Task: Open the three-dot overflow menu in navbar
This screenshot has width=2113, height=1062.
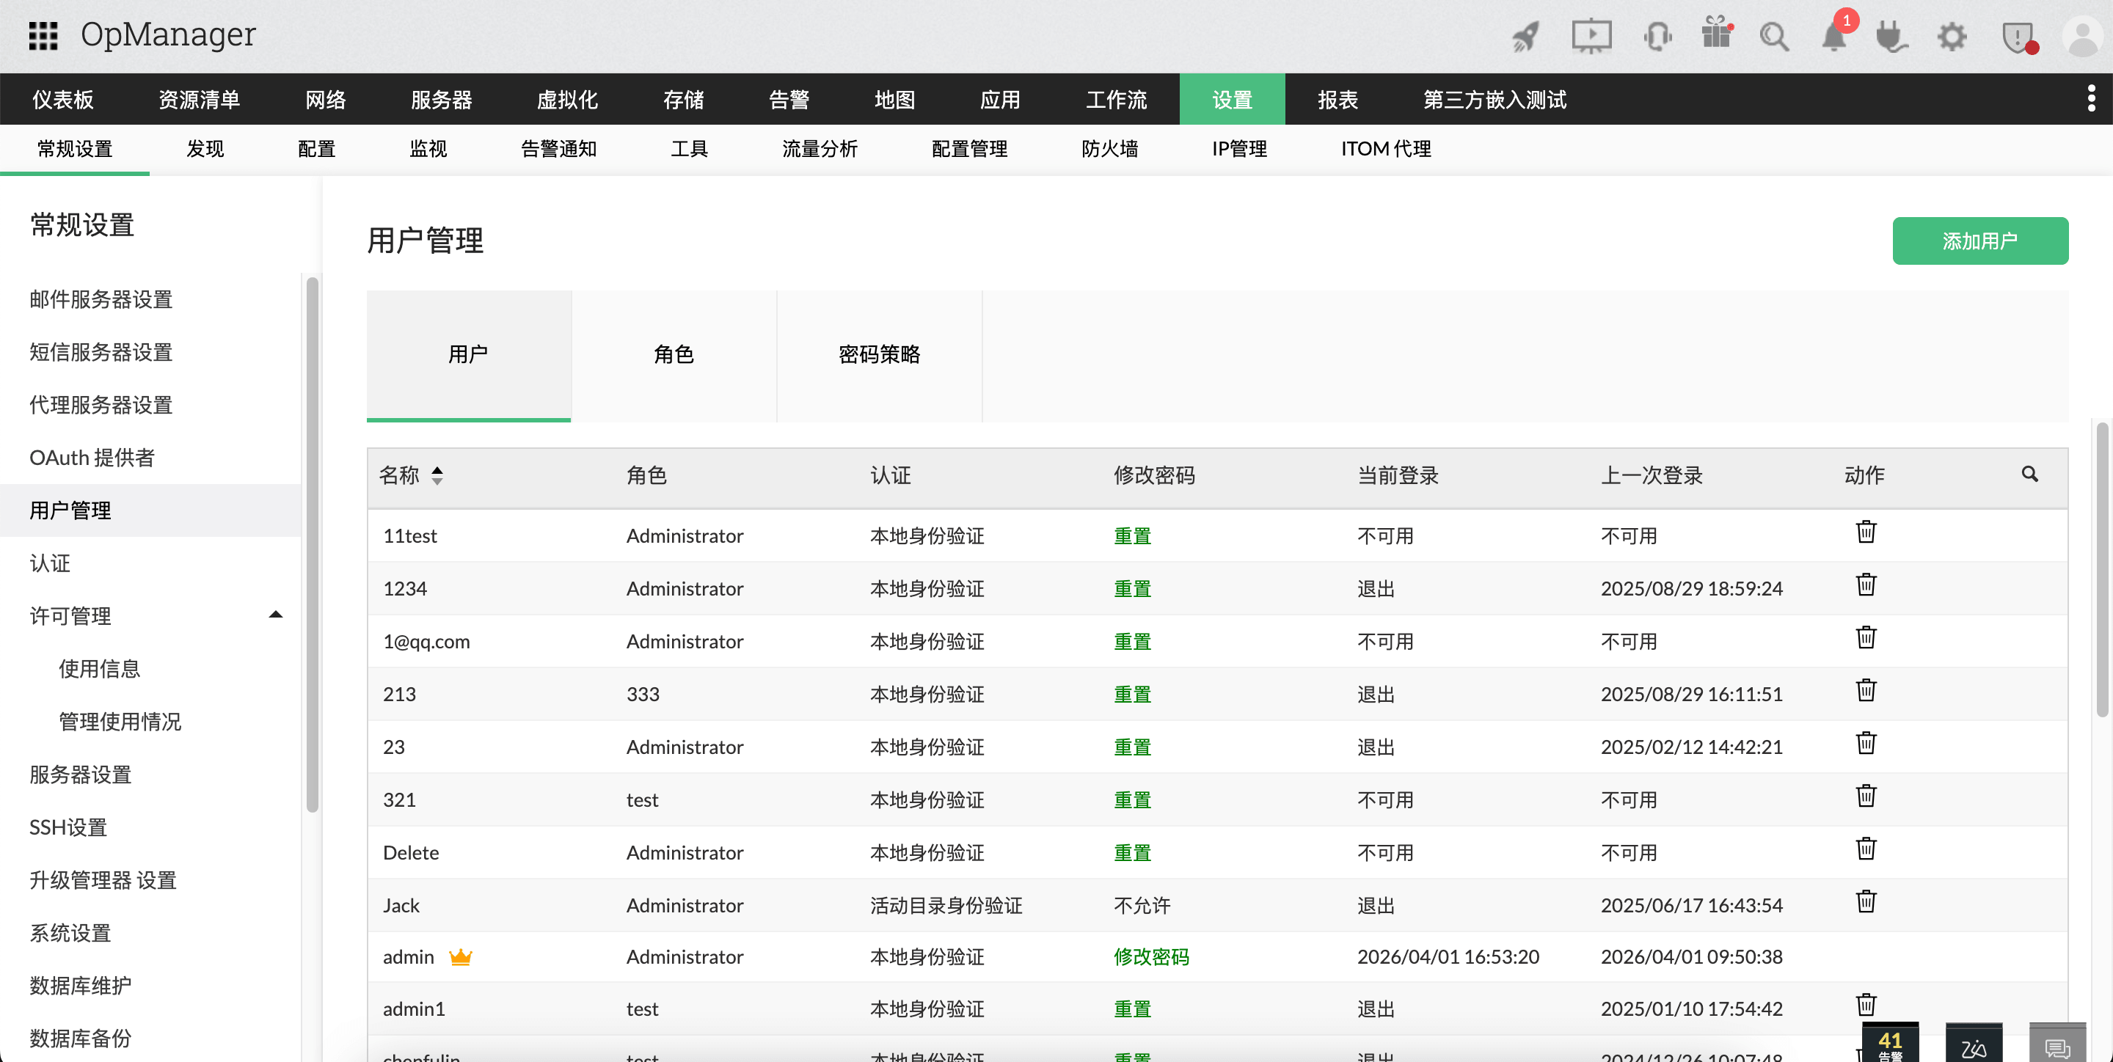Action: pos(2091,98)
